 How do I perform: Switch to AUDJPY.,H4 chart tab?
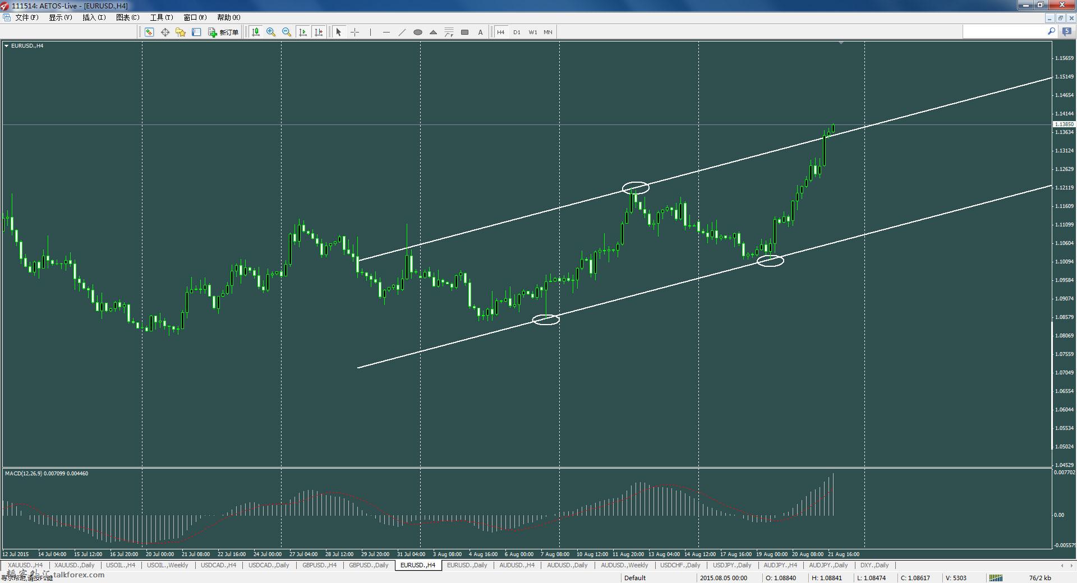(x=780, y=565)
